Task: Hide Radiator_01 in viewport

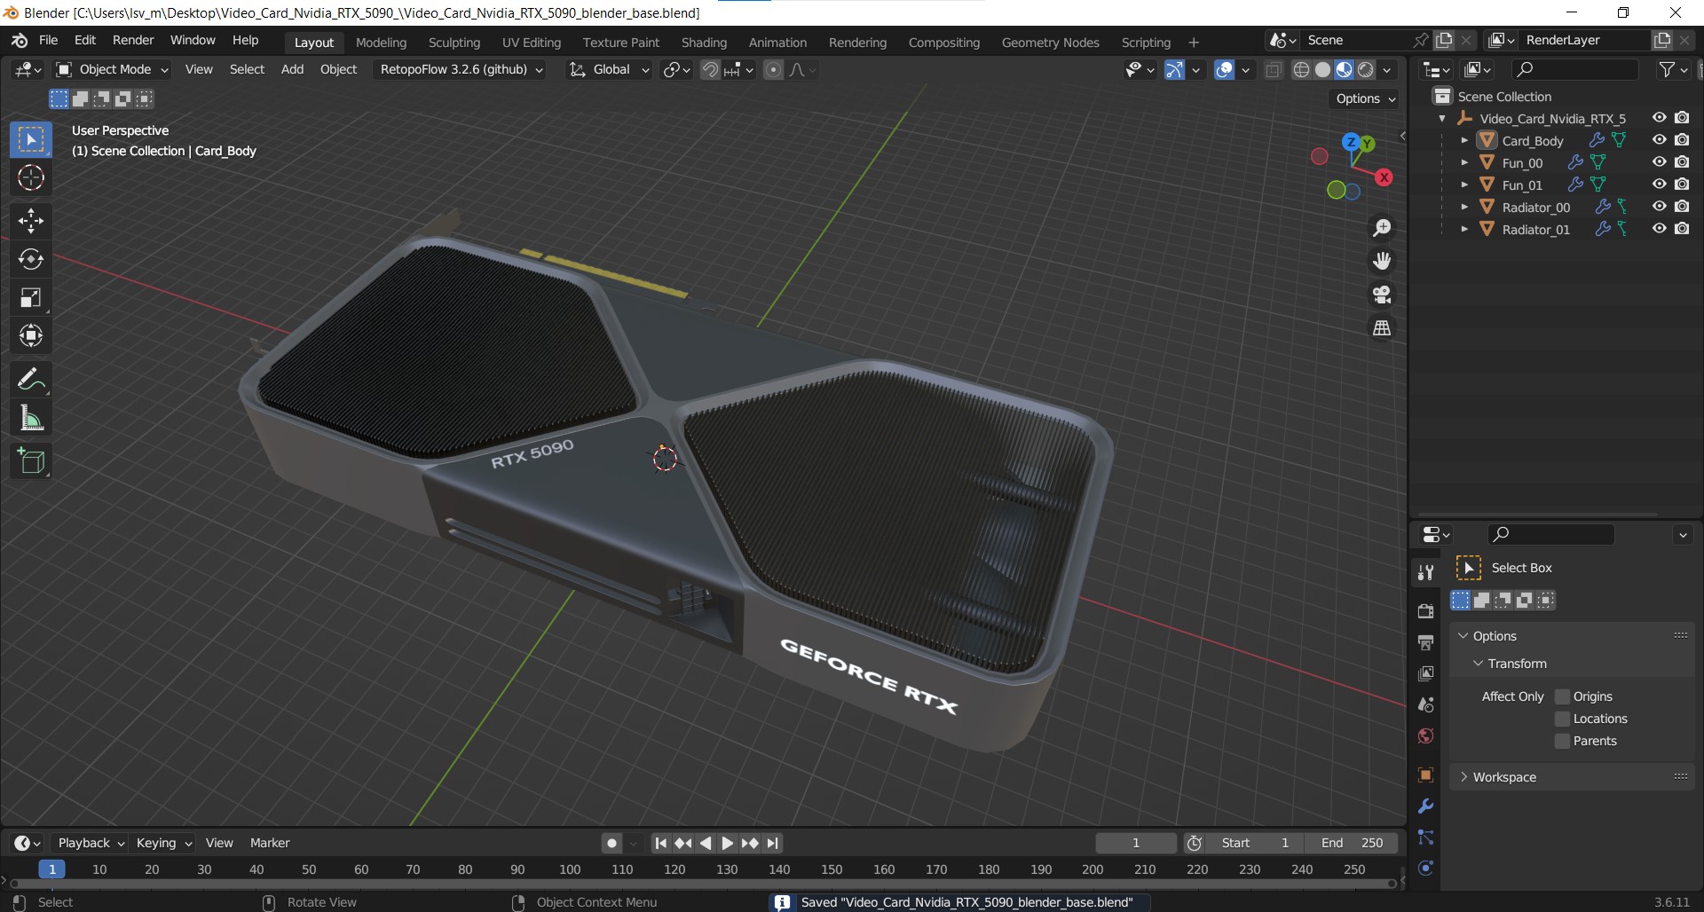Action: pyautogui.click(x=1659, y=228)
